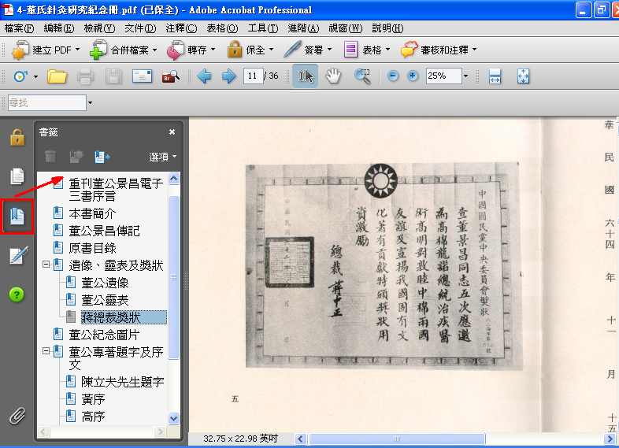Click the Create PDF (建立 PDF) icon
Viewport: 619px width, 448px height.
tap(20, 50)
